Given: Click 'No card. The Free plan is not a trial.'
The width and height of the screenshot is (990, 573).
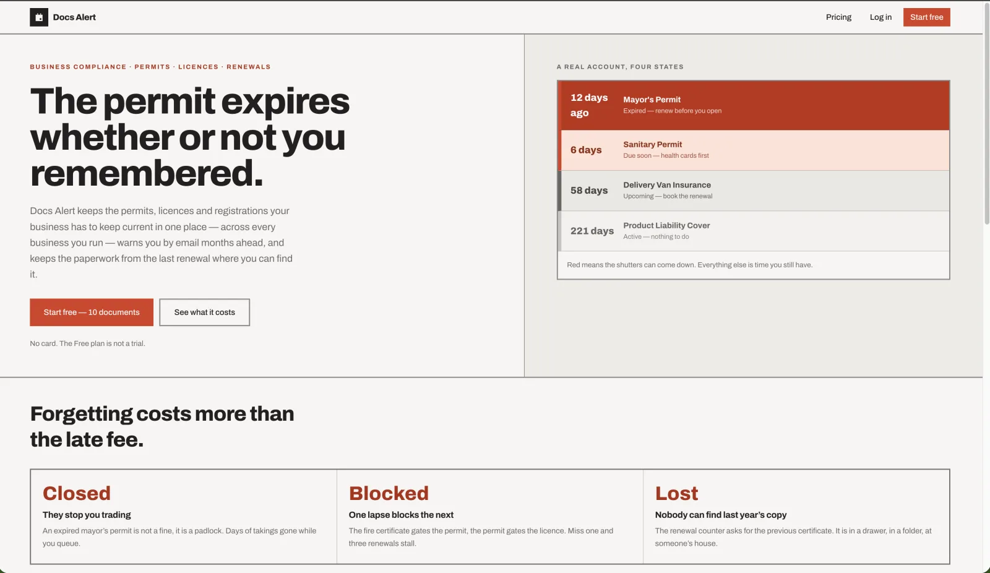Looking at the screenshot, I should pos(88,343).
